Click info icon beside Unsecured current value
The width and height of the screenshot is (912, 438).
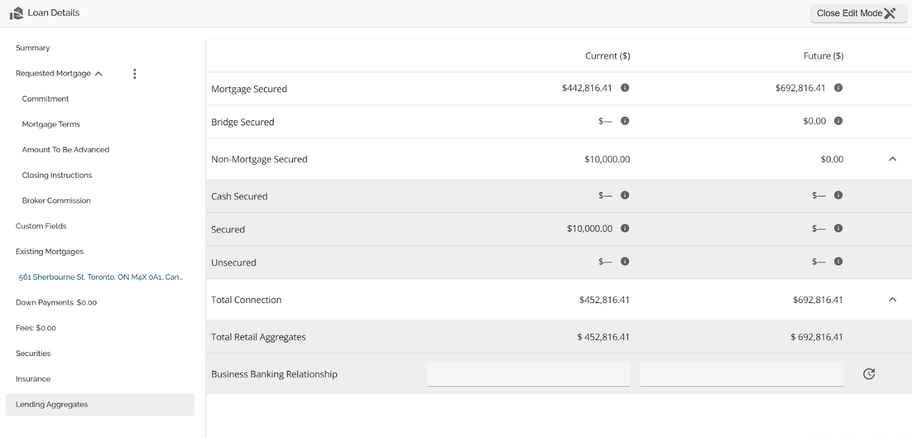tap(625, 261)
